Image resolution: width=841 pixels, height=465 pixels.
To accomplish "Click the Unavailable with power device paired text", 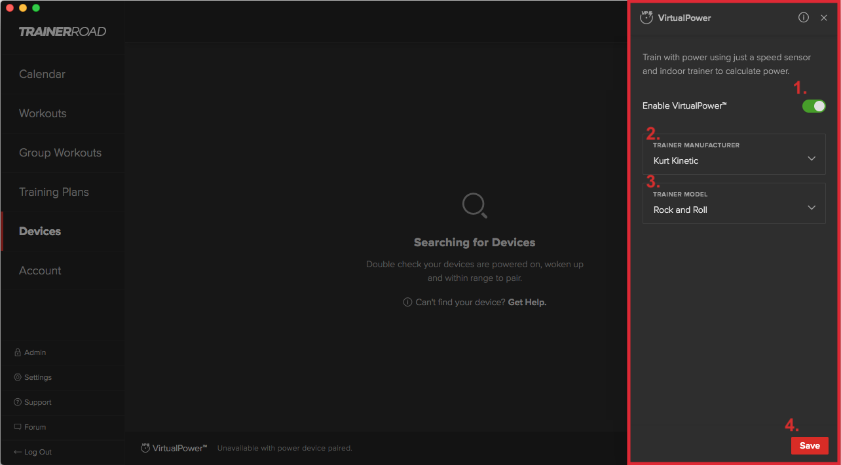I will point(285,448).
